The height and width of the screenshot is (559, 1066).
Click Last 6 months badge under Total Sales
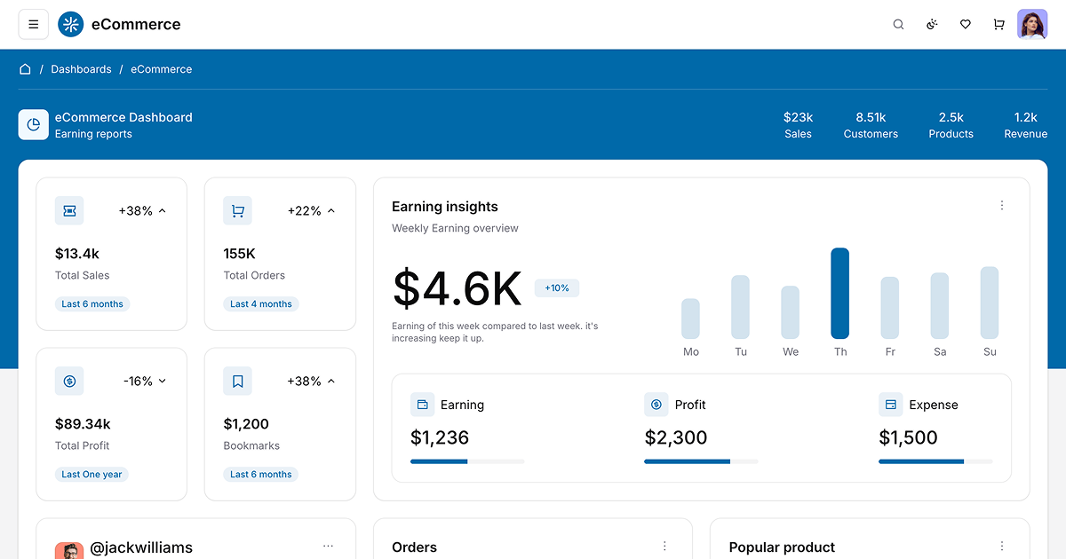pos(92,304)
